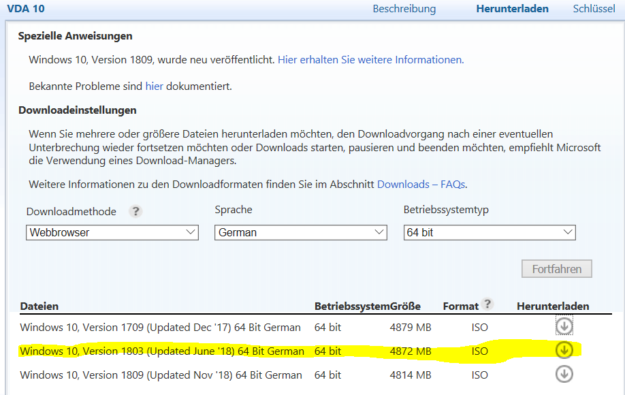Click the 4814 MB size value
The image size is (625, 395).
click(x=411, y=375)
